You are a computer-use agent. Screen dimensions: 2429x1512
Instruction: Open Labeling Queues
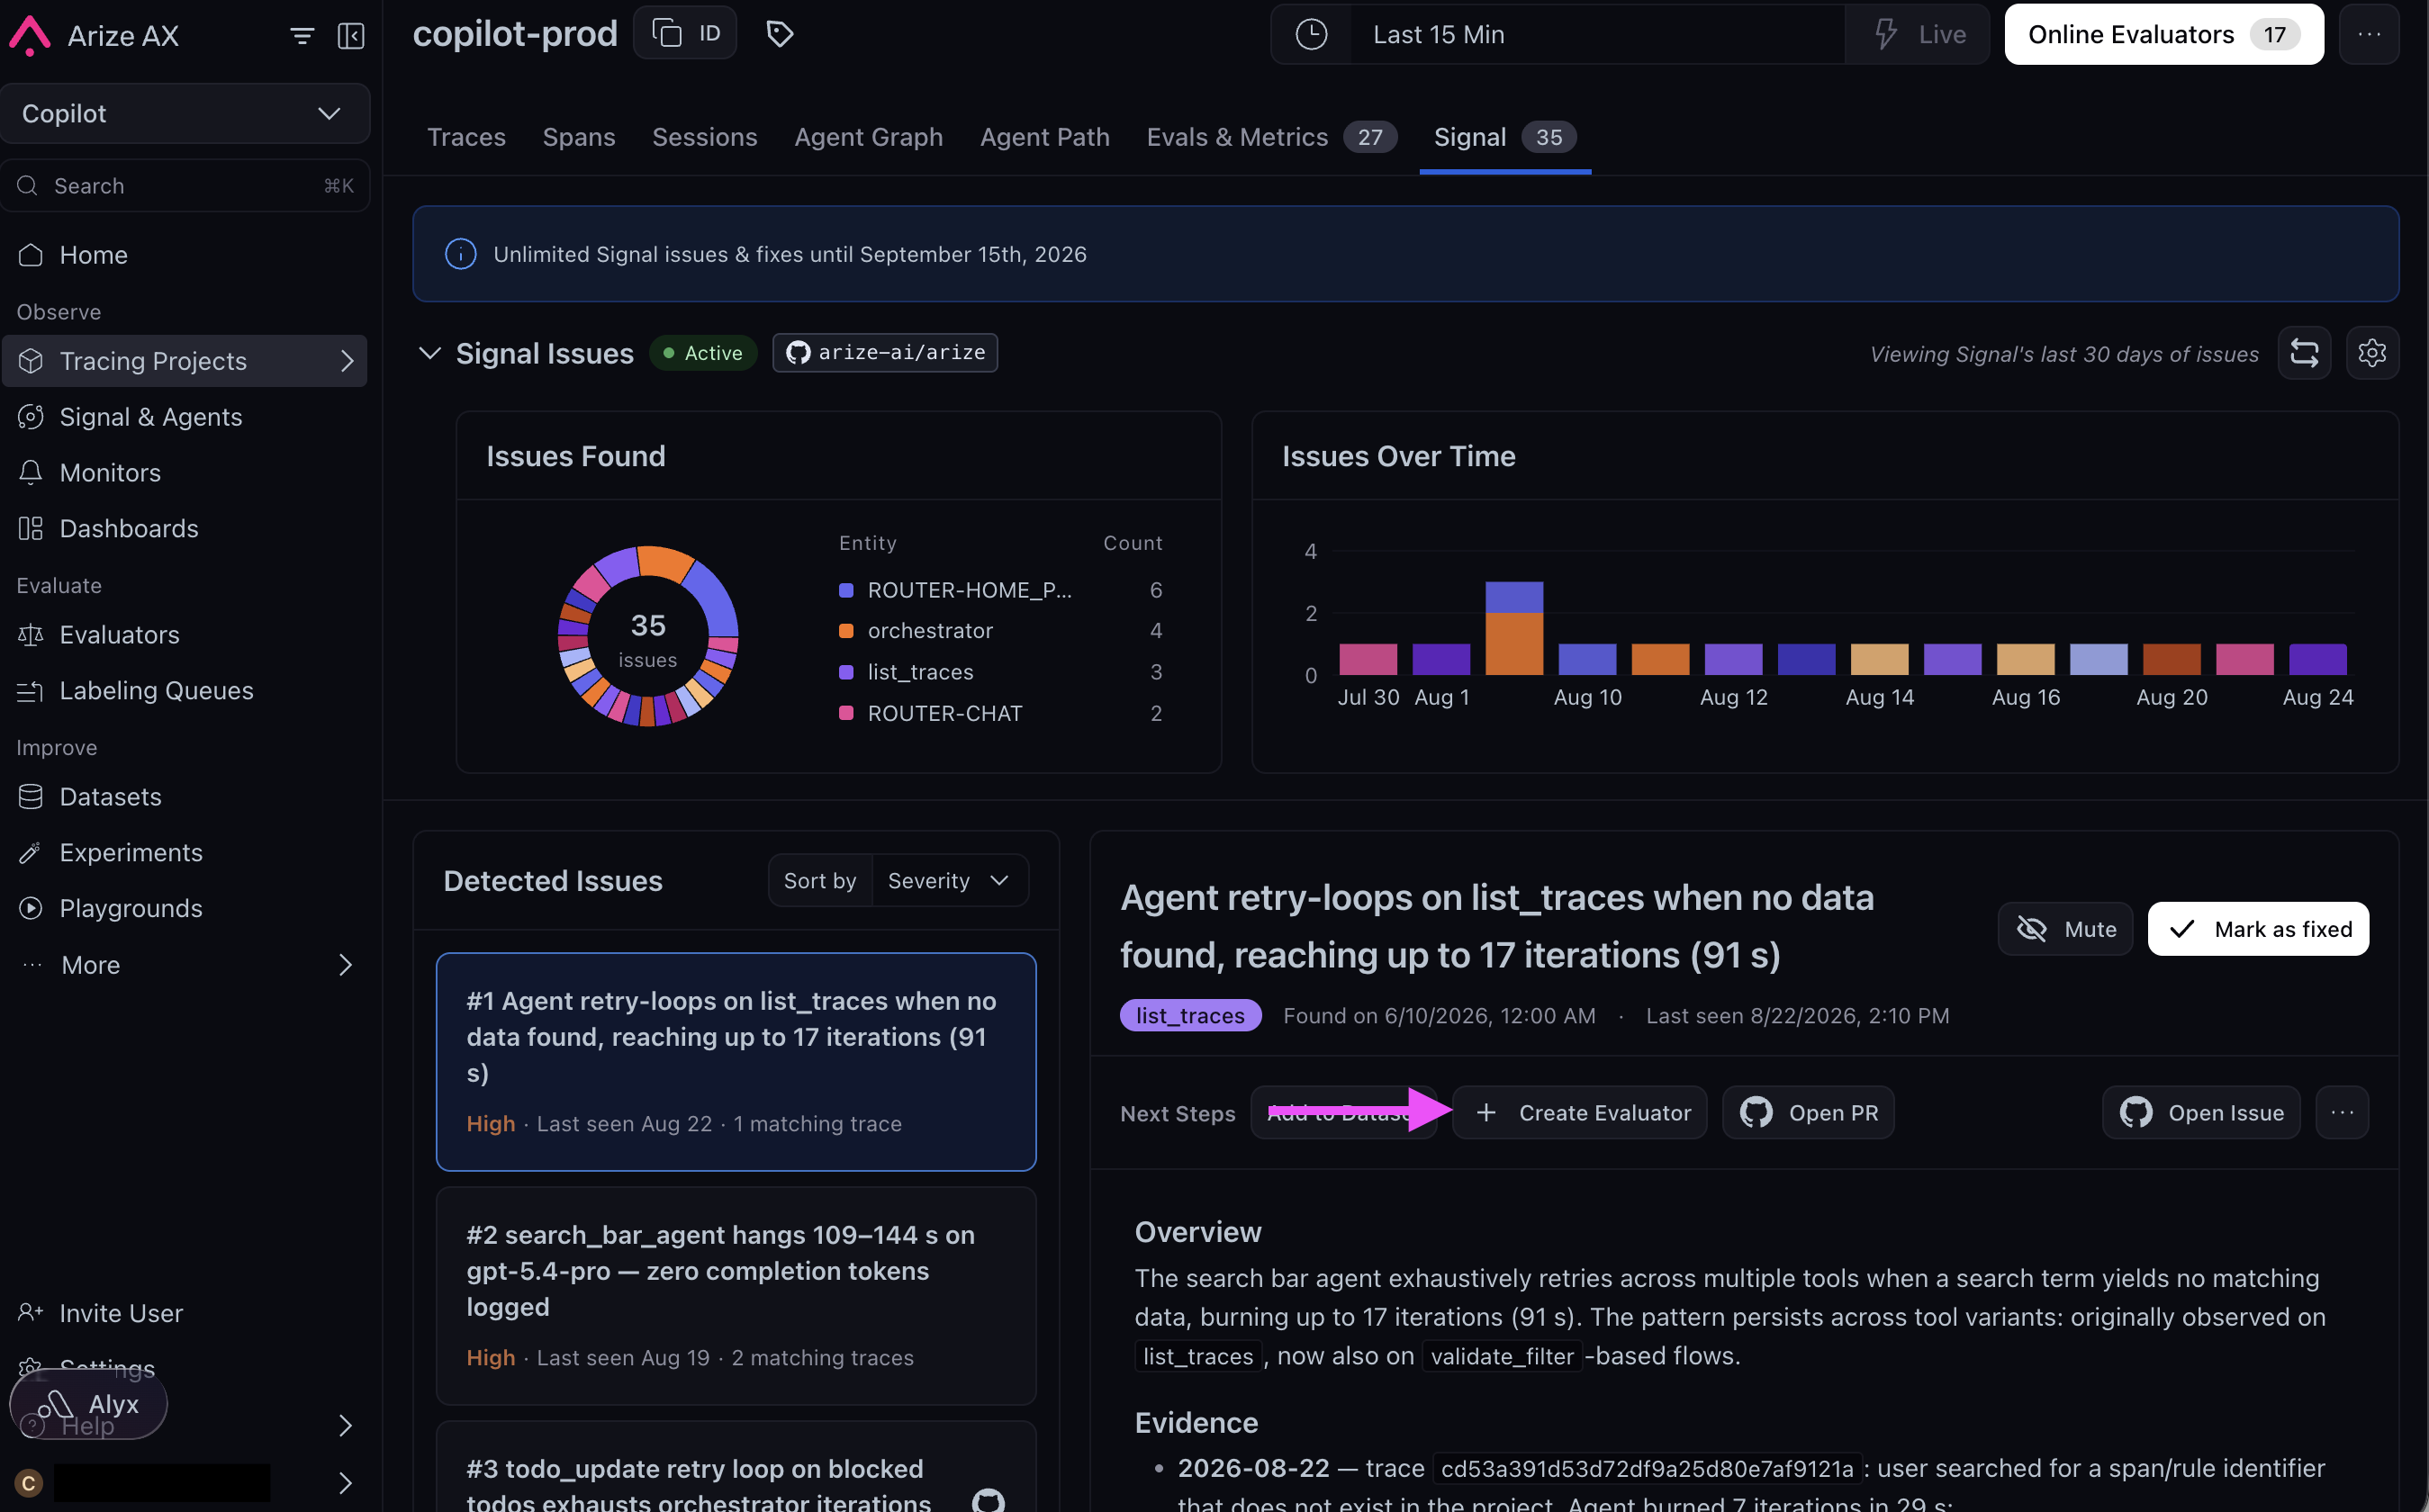point(156,691)
